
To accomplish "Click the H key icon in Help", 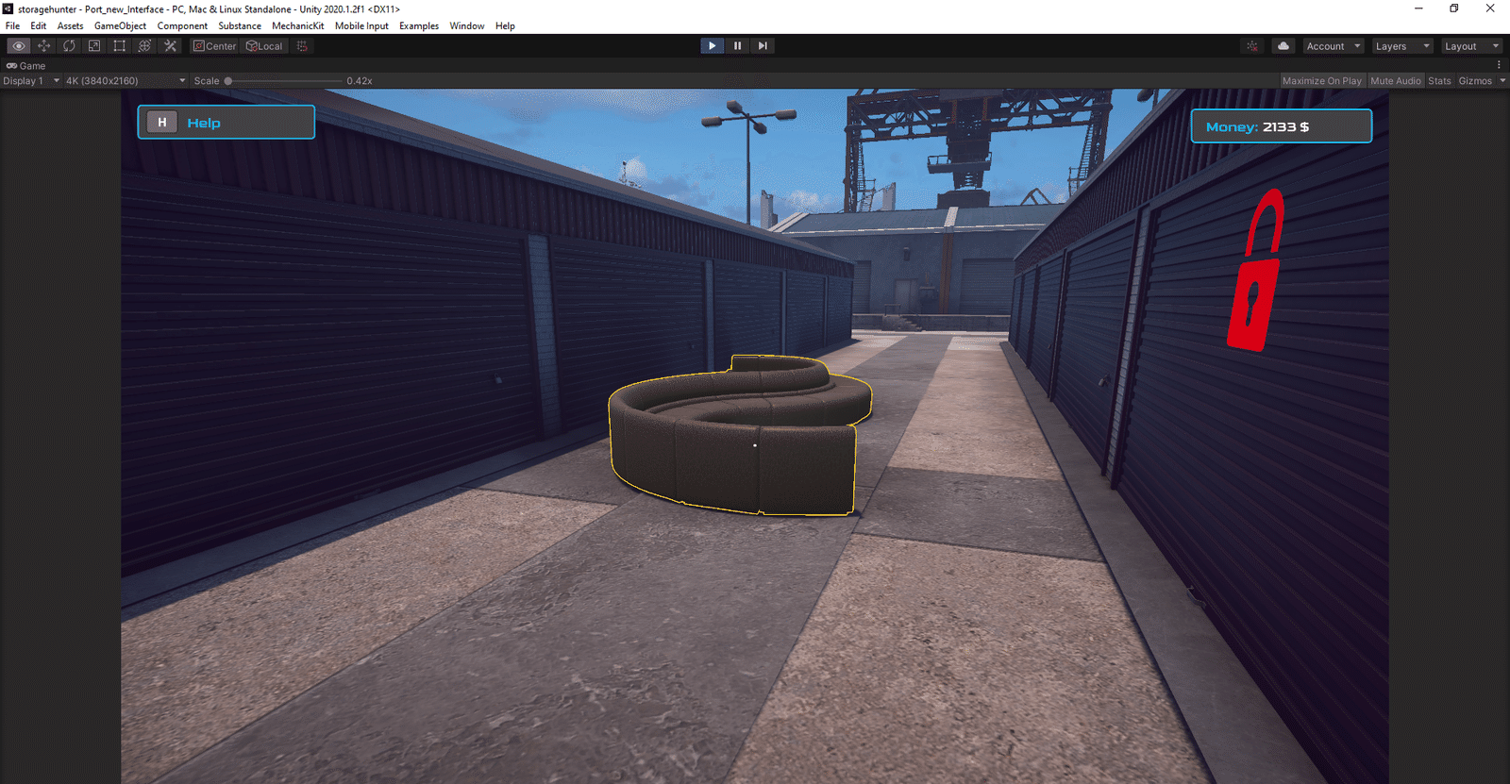I will point(162,123).
